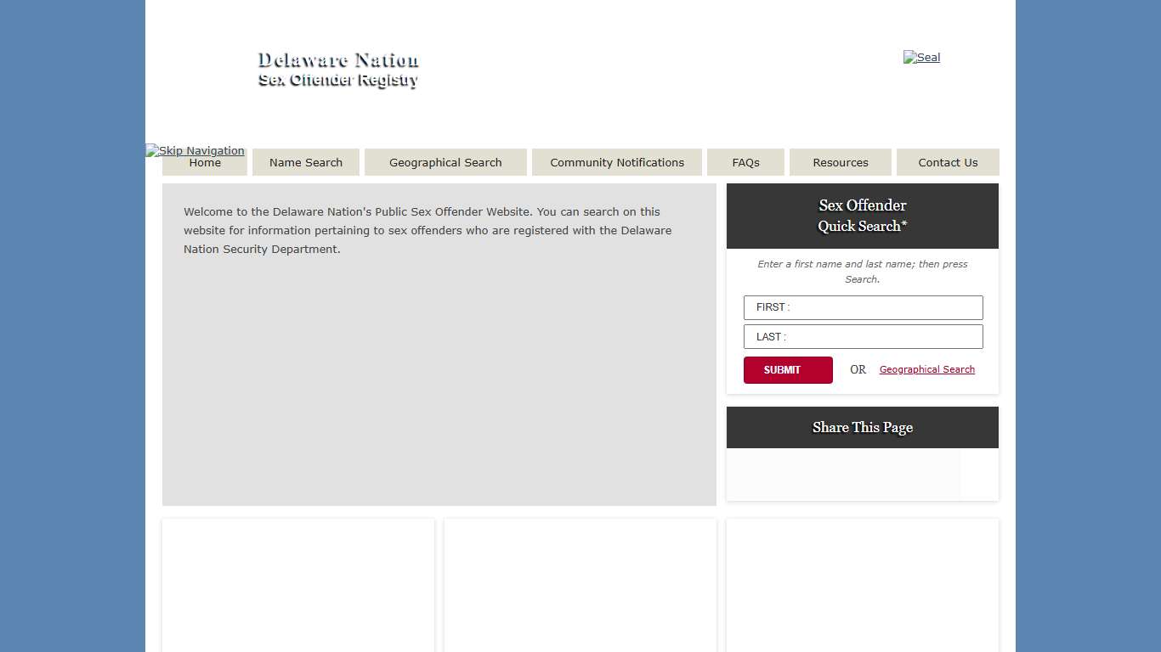Go to the Contact Us page
This screenshot has width=1161, height=652.
pos(948,162)
